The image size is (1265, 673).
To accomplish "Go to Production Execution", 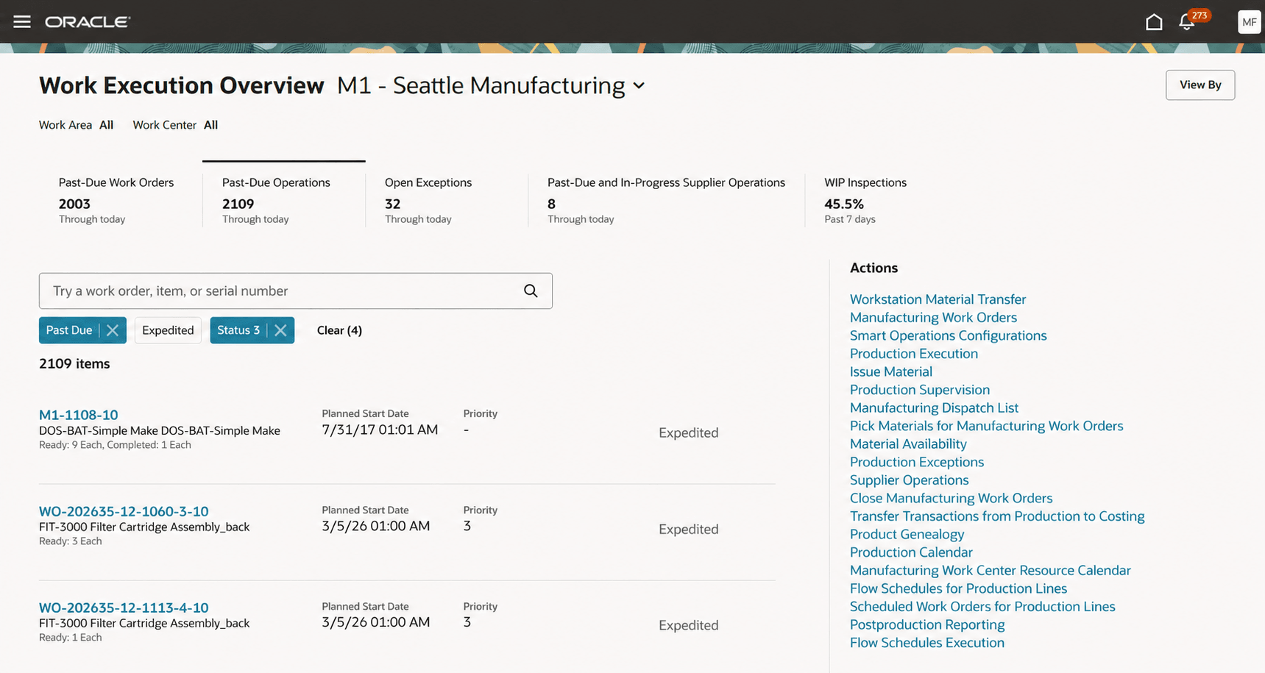I will [x=914, y=353].
